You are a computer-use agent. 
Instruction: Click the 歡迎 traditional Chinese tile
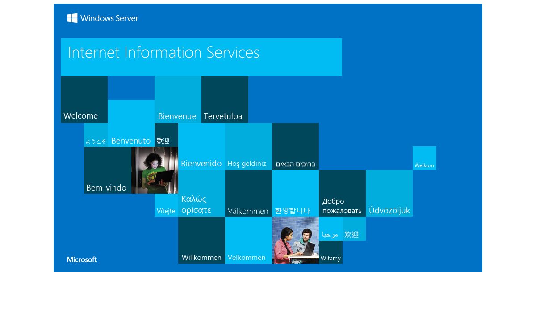[166, 135]
